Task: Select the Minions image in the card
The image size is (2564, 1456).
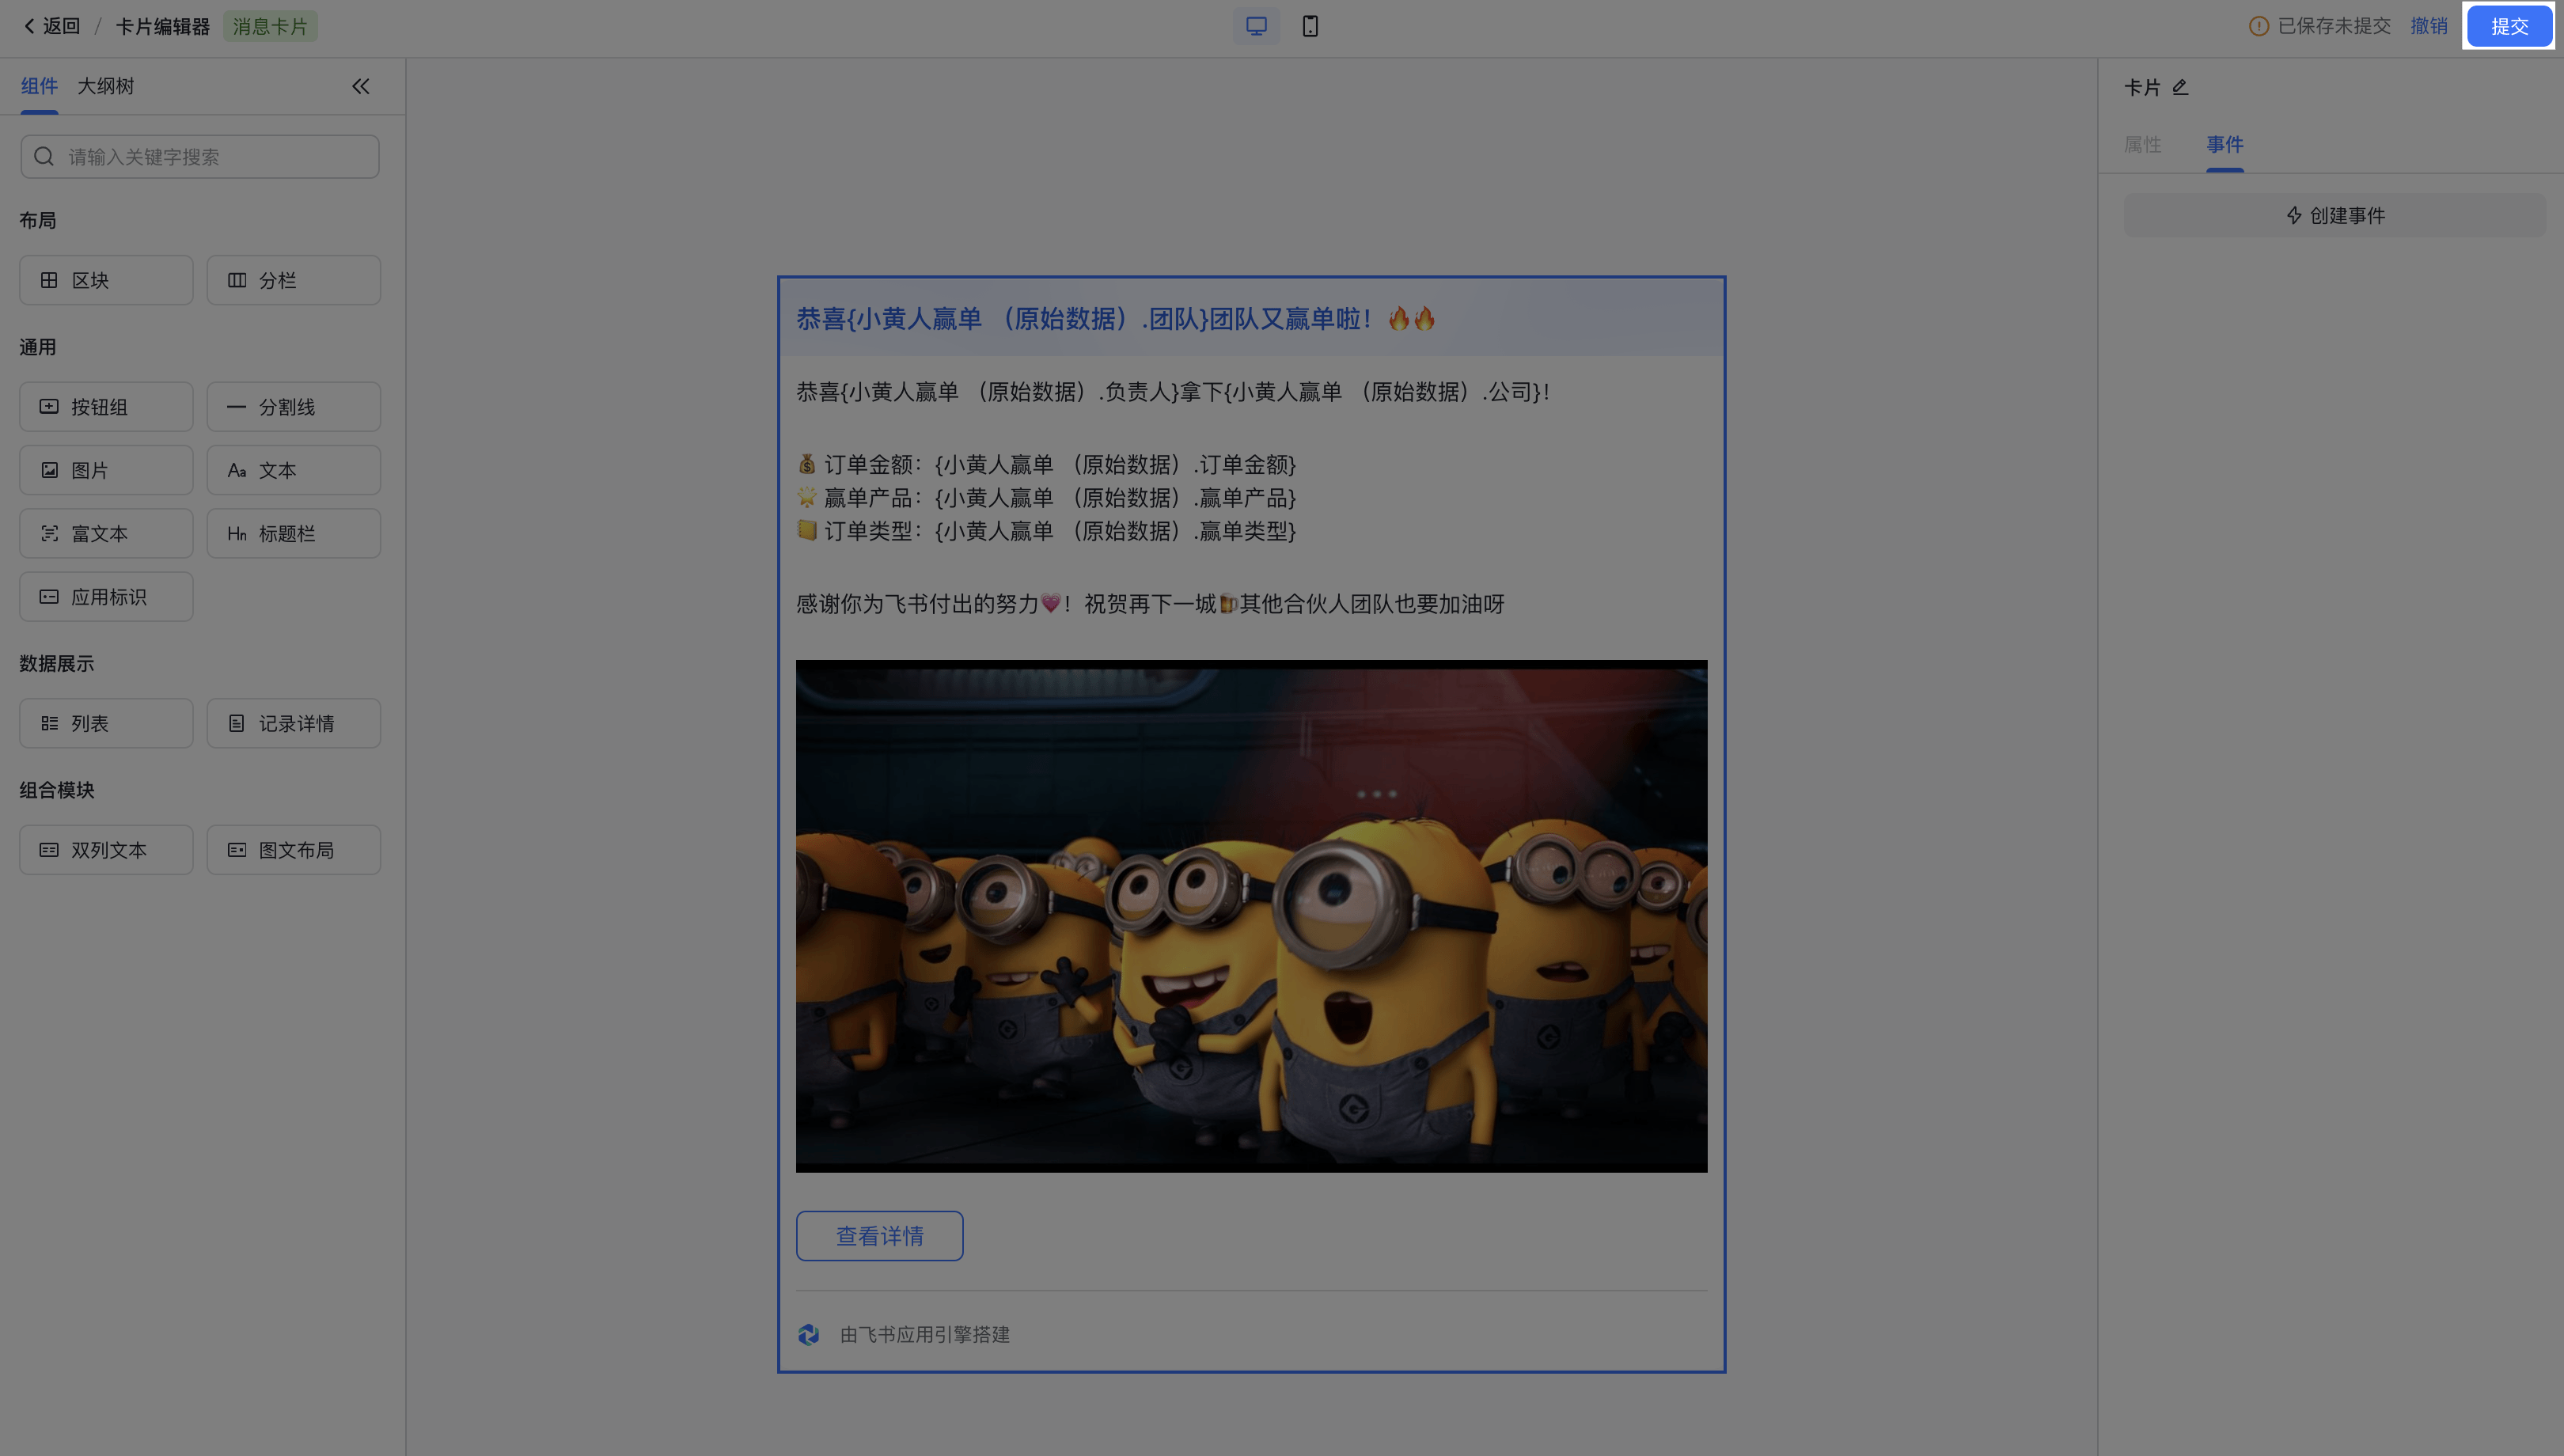Action: coord(1251,916)
